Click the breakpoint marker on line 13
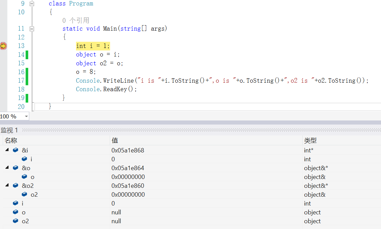This screenshot has width=381, height=229. click(x=3, y=46)
